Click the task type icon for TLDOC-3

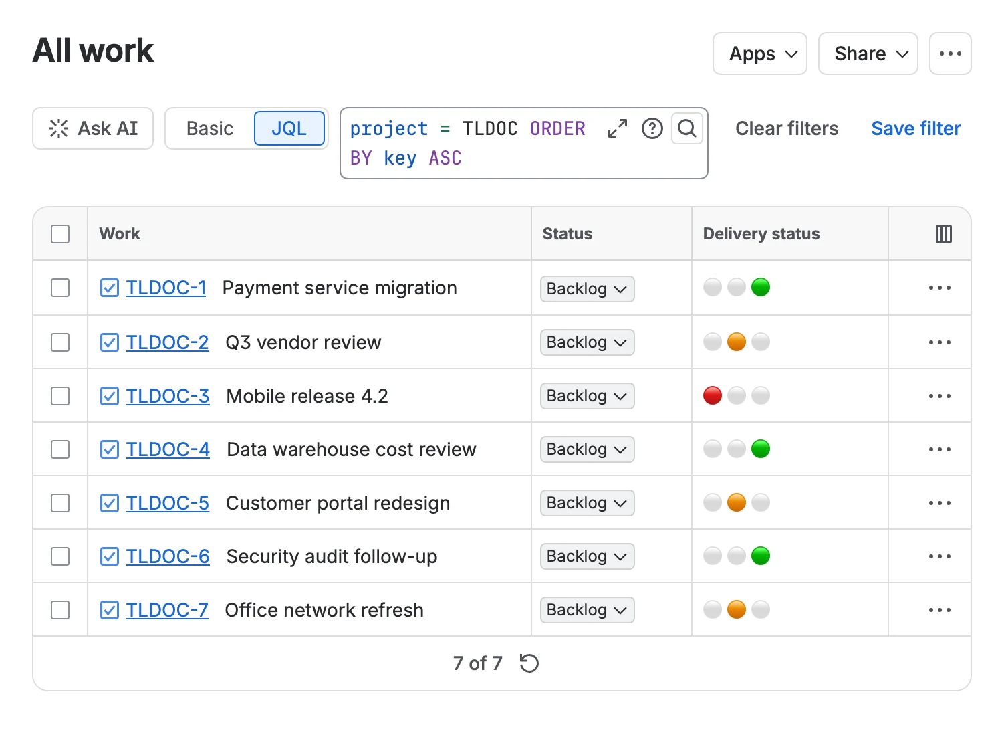[x=110, y=396]
